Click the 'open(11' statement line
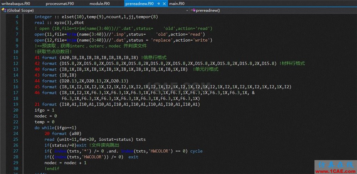Screen dimensions: 357x174 120,34
